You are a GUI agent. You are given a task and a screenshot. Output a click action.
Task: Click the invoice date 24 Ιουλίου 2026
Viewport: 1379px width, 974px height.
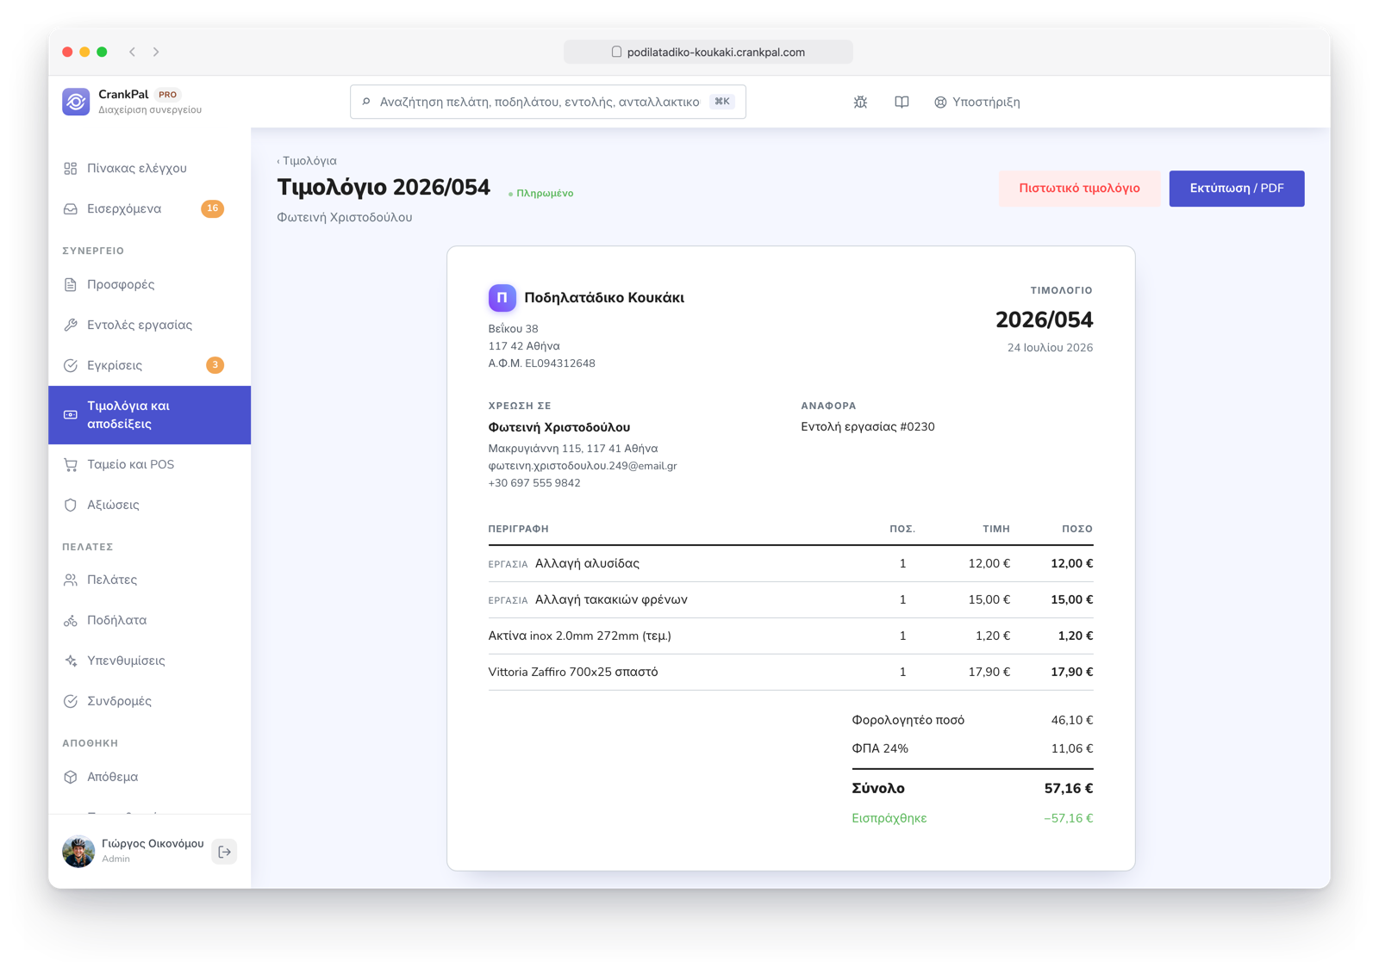[1050, 348]
